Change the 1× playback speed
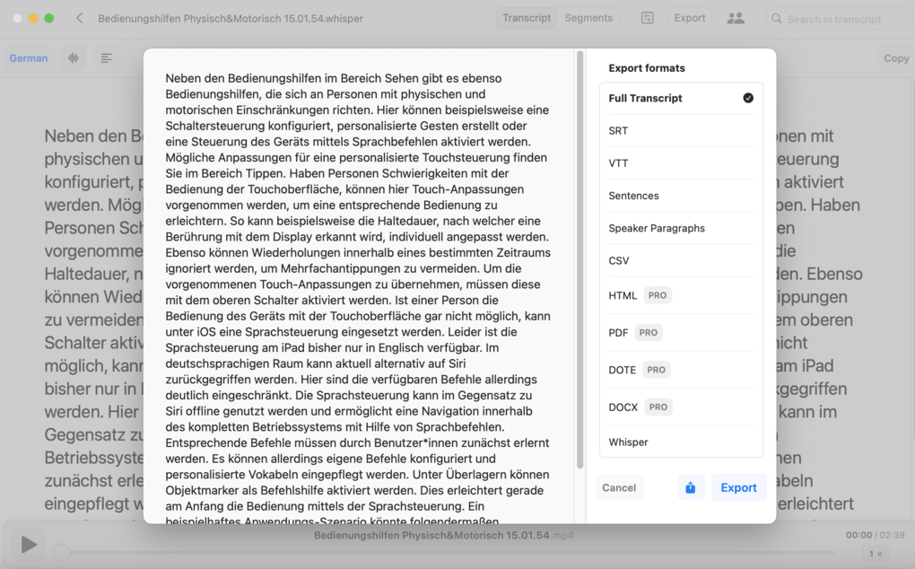The width and height of the screenshot is (915, 569). coord(876,554)
